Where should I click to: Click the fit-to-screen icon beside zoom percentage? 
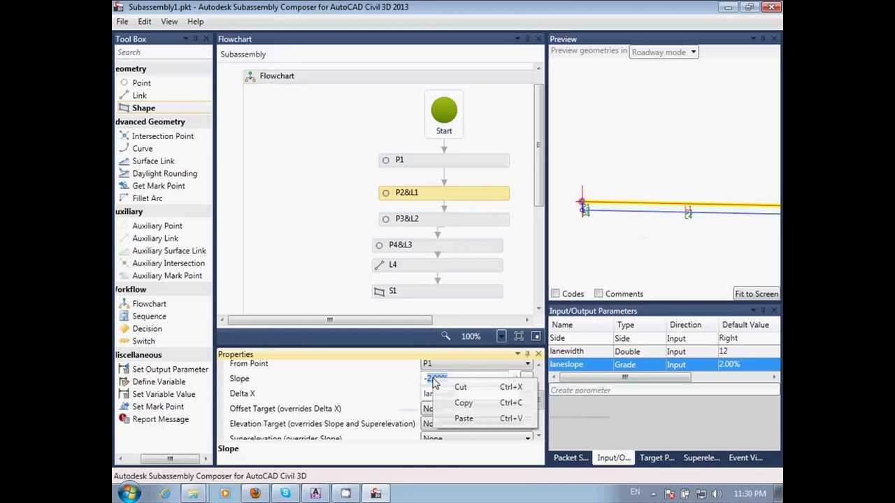519,337
